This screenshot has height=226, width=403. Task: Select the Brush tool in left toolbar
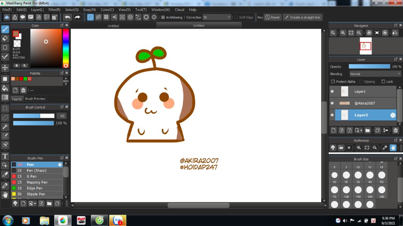[x=5, y=29]
